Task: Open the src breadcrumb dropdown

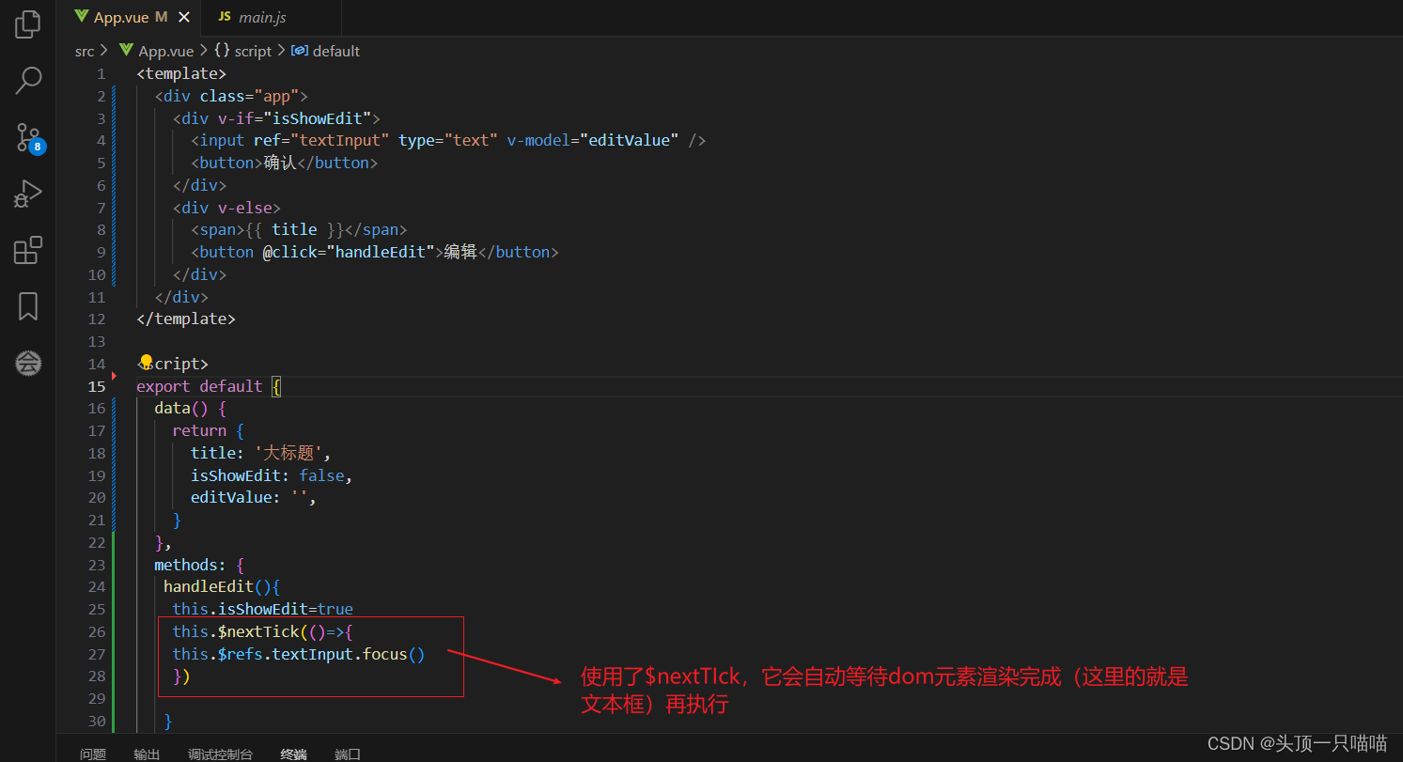Action: tap(84, 51)
